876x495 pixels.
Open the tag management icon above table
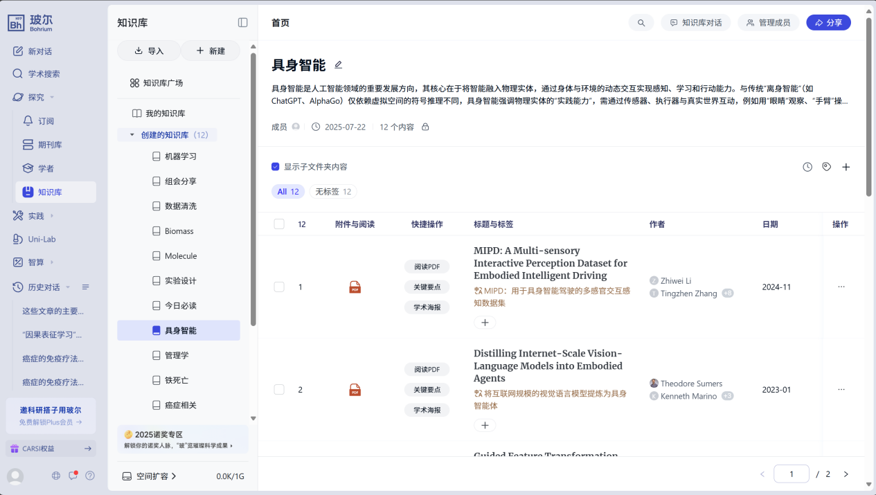click(826, 167)
